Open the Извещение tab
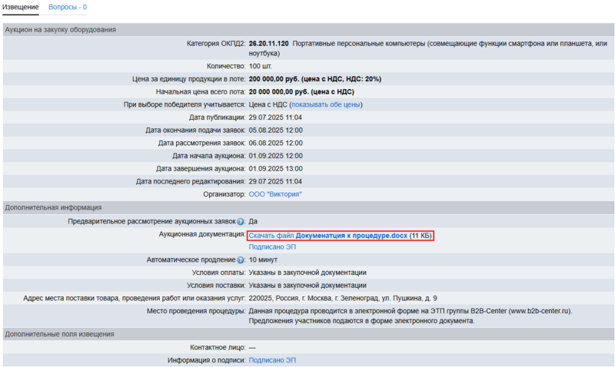 coord(22,7)
